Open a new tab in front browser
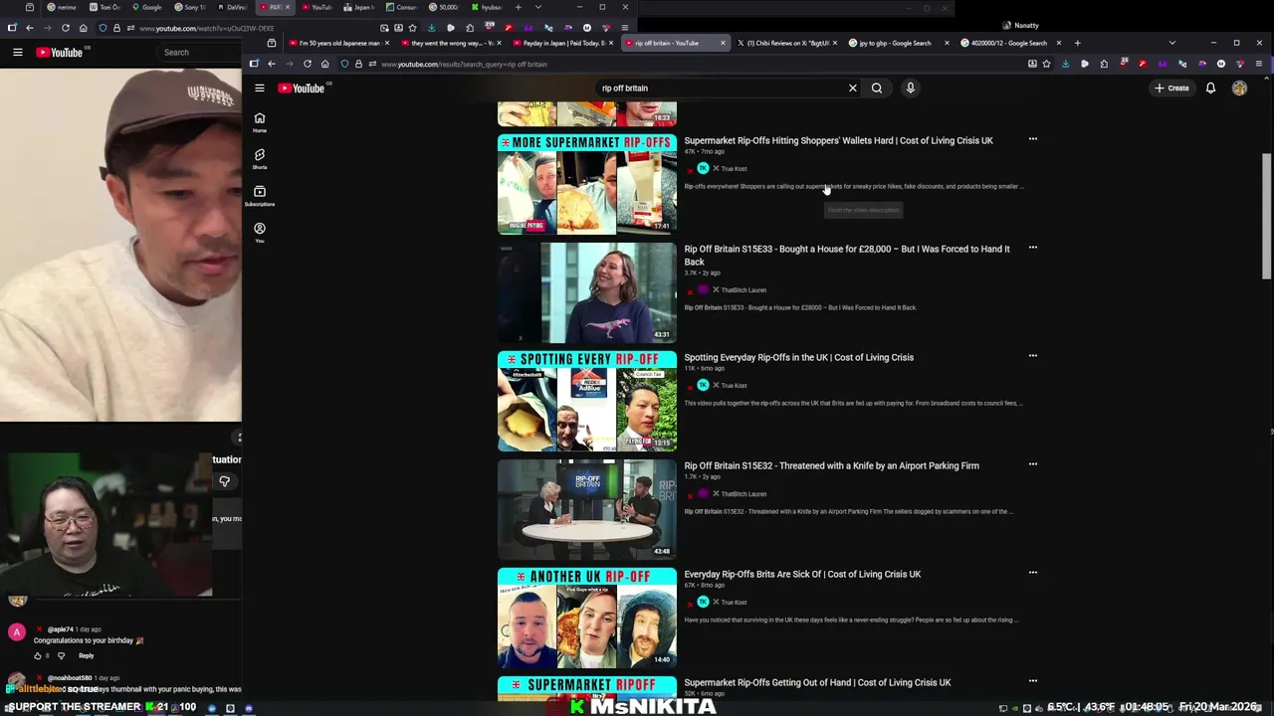 click(x=1077, y=43)
